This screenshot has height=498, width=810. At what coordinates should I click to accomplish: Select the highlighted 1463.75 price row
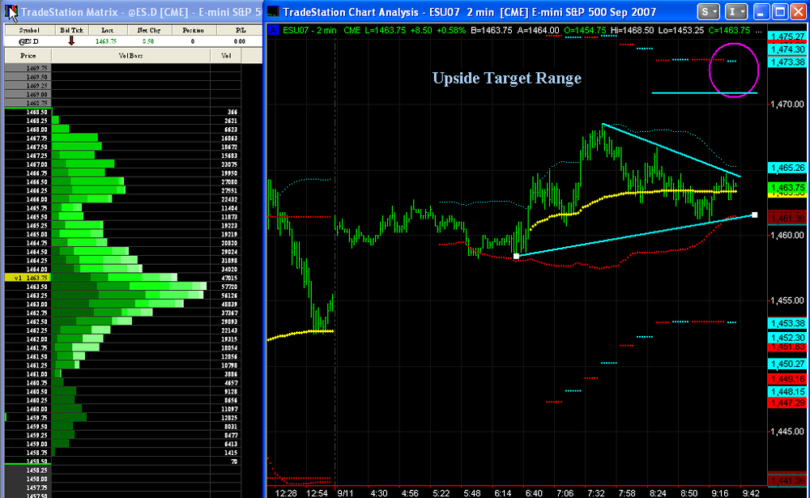28,278
